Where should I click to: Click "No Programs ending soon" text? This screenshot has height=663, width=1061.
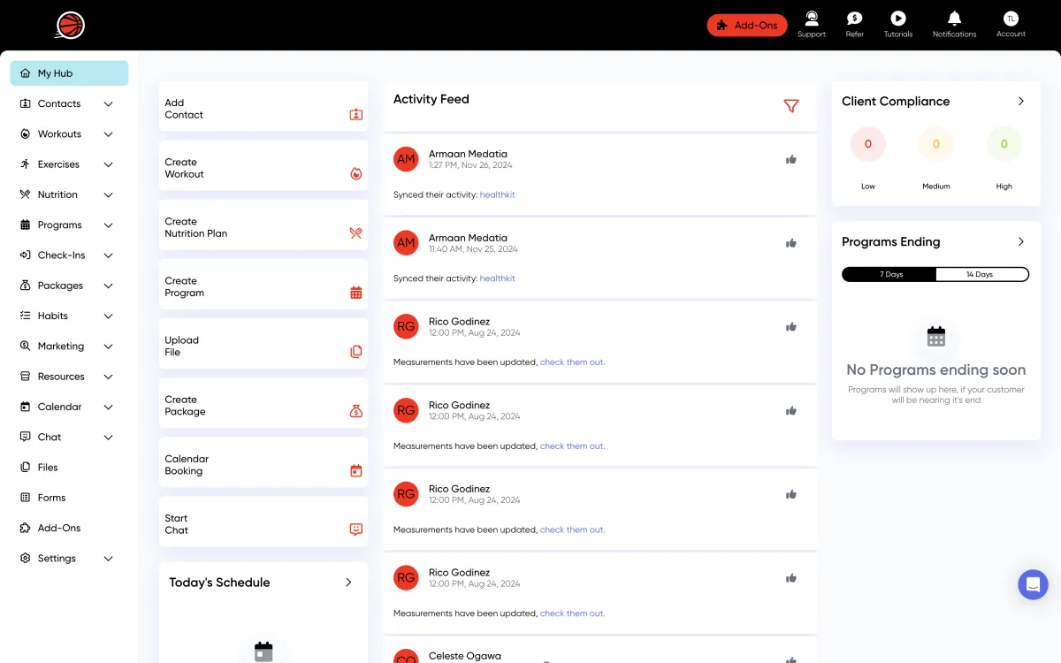coord(935,370)
